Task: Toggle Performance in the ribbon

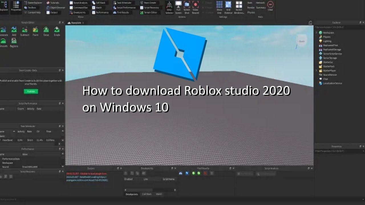Action: click(100, 13)
